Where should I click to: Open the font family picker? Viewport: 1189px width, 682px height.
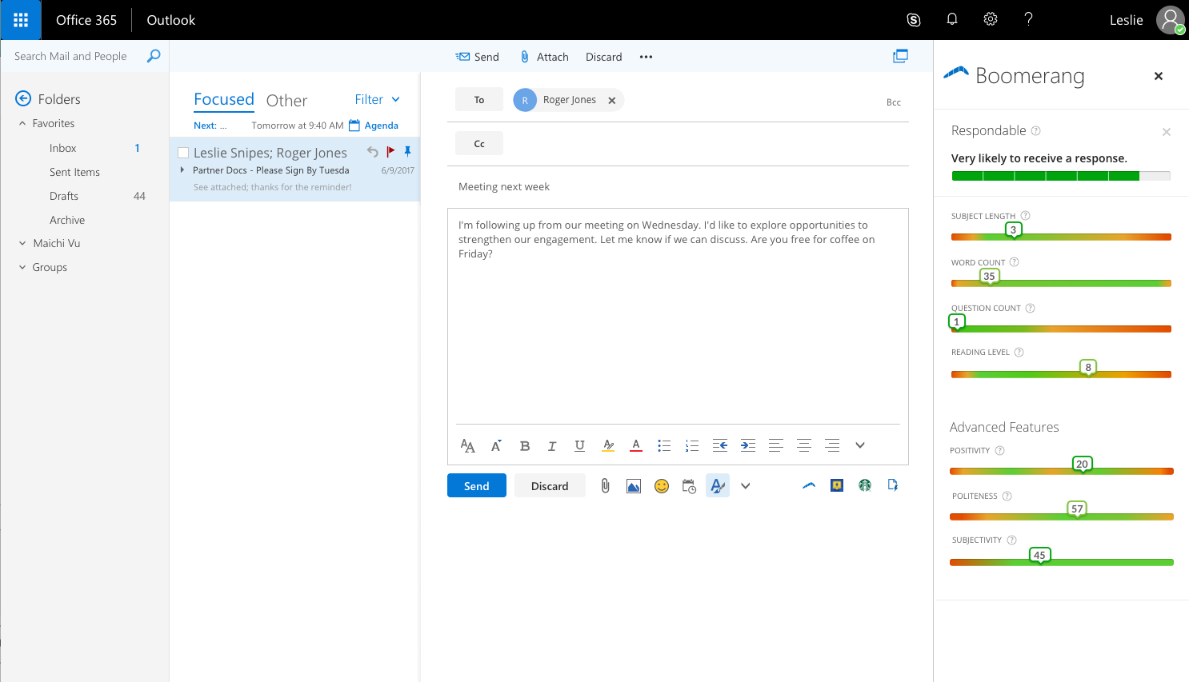pos(468,445)
